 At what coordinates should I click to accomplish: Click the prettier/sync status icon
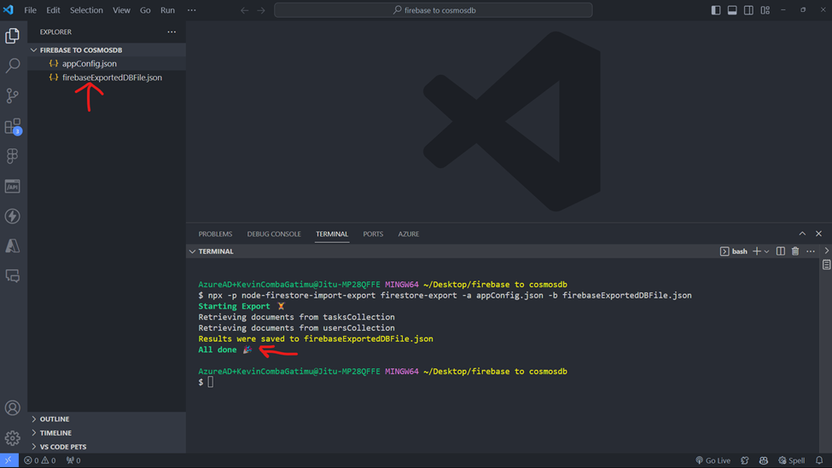click(x=745, y=460)
